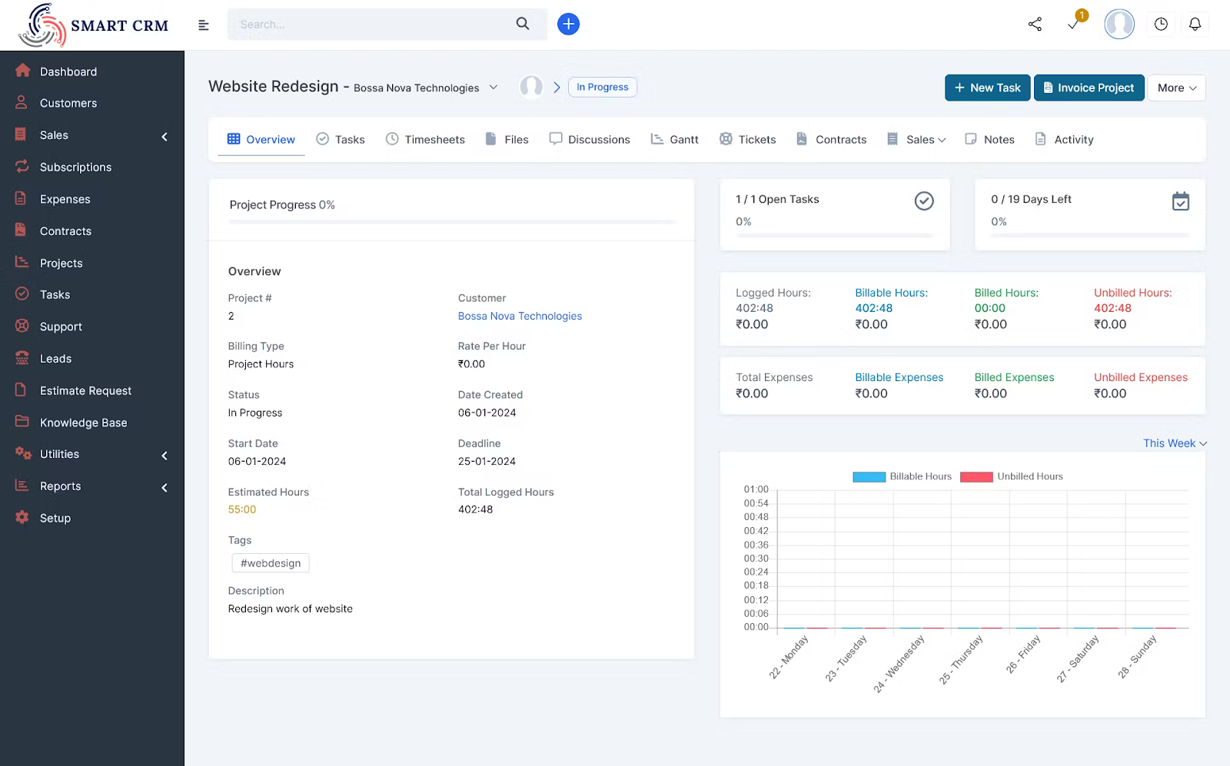
Task: Open the This Week filter dropdown
Action: [1173, 443]
